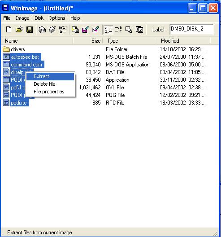Click the DAT File type text
The image size is (221, 237).
pyautogui.click(x=115, y=72)
